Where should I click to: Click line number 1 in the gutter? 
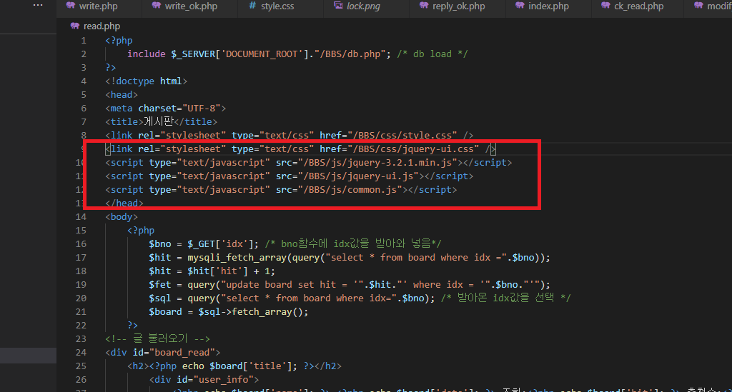point(84,41)
